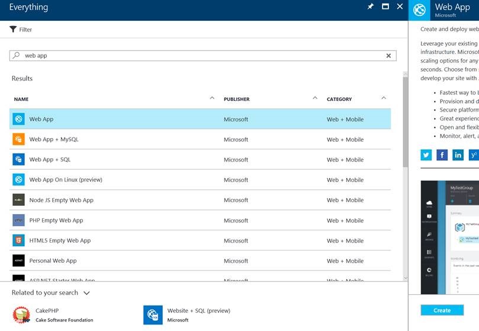
Task: Share Web App on Yammer
Action: pyautogui.click(x=474, y=155)
